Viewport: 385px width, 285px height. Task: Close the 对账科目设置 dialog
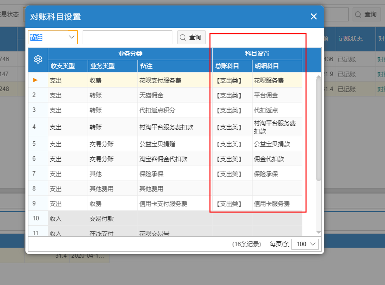pyautogui.click(x=314, y=16)
